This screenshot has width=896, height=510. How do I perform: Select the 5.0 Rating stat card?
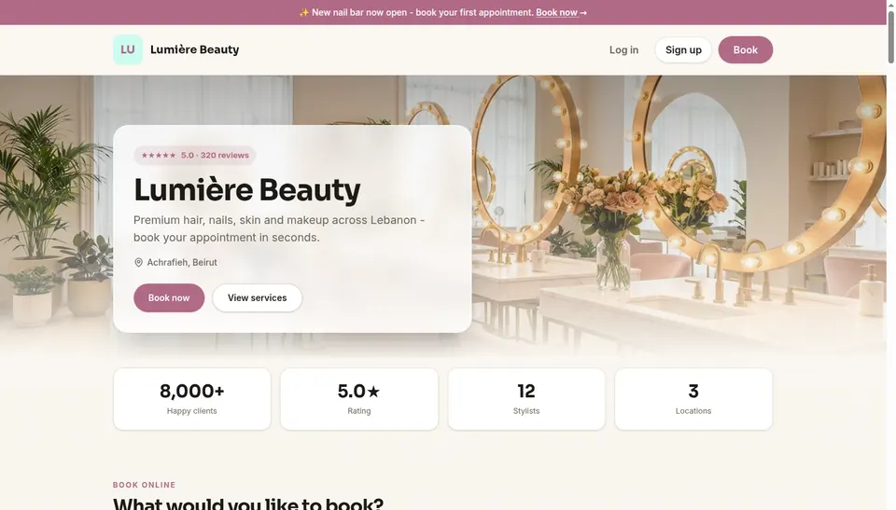click(358, 399)
